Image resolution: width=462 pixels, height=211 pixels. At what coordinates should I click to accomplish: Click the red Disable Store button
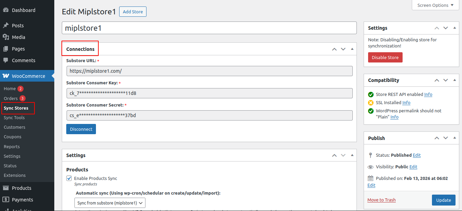(x=385, y=57)
